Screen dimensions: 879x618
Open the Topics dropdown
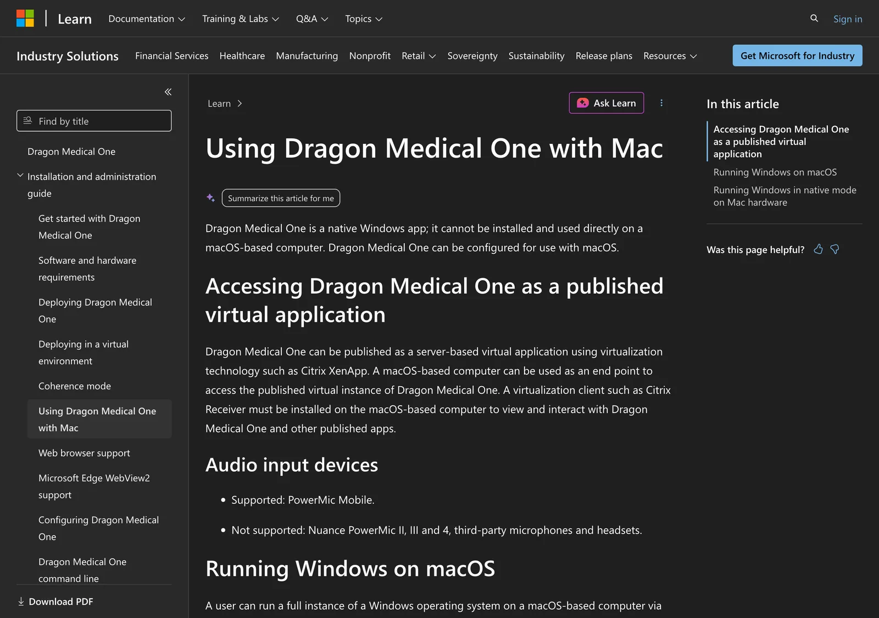364,19
